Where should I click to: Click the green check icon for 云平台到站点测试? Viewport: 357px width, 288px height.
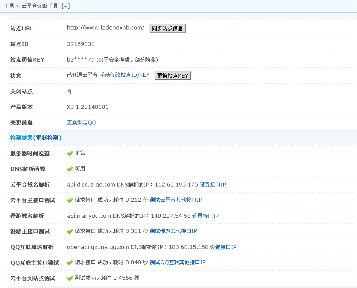click(x=70, y=278)
